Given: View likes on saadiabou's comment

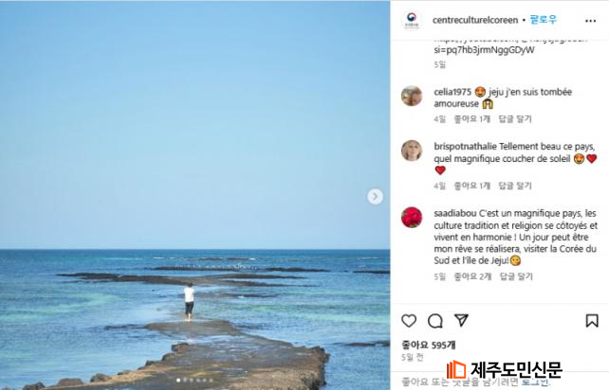Looking at the screenshot, I should coord(472,276).
